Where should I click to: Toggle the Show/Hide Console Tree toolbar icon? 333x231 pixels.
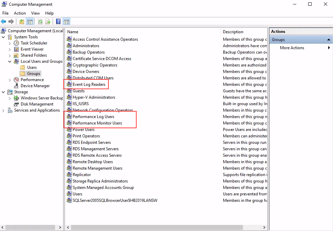point(30,21)
